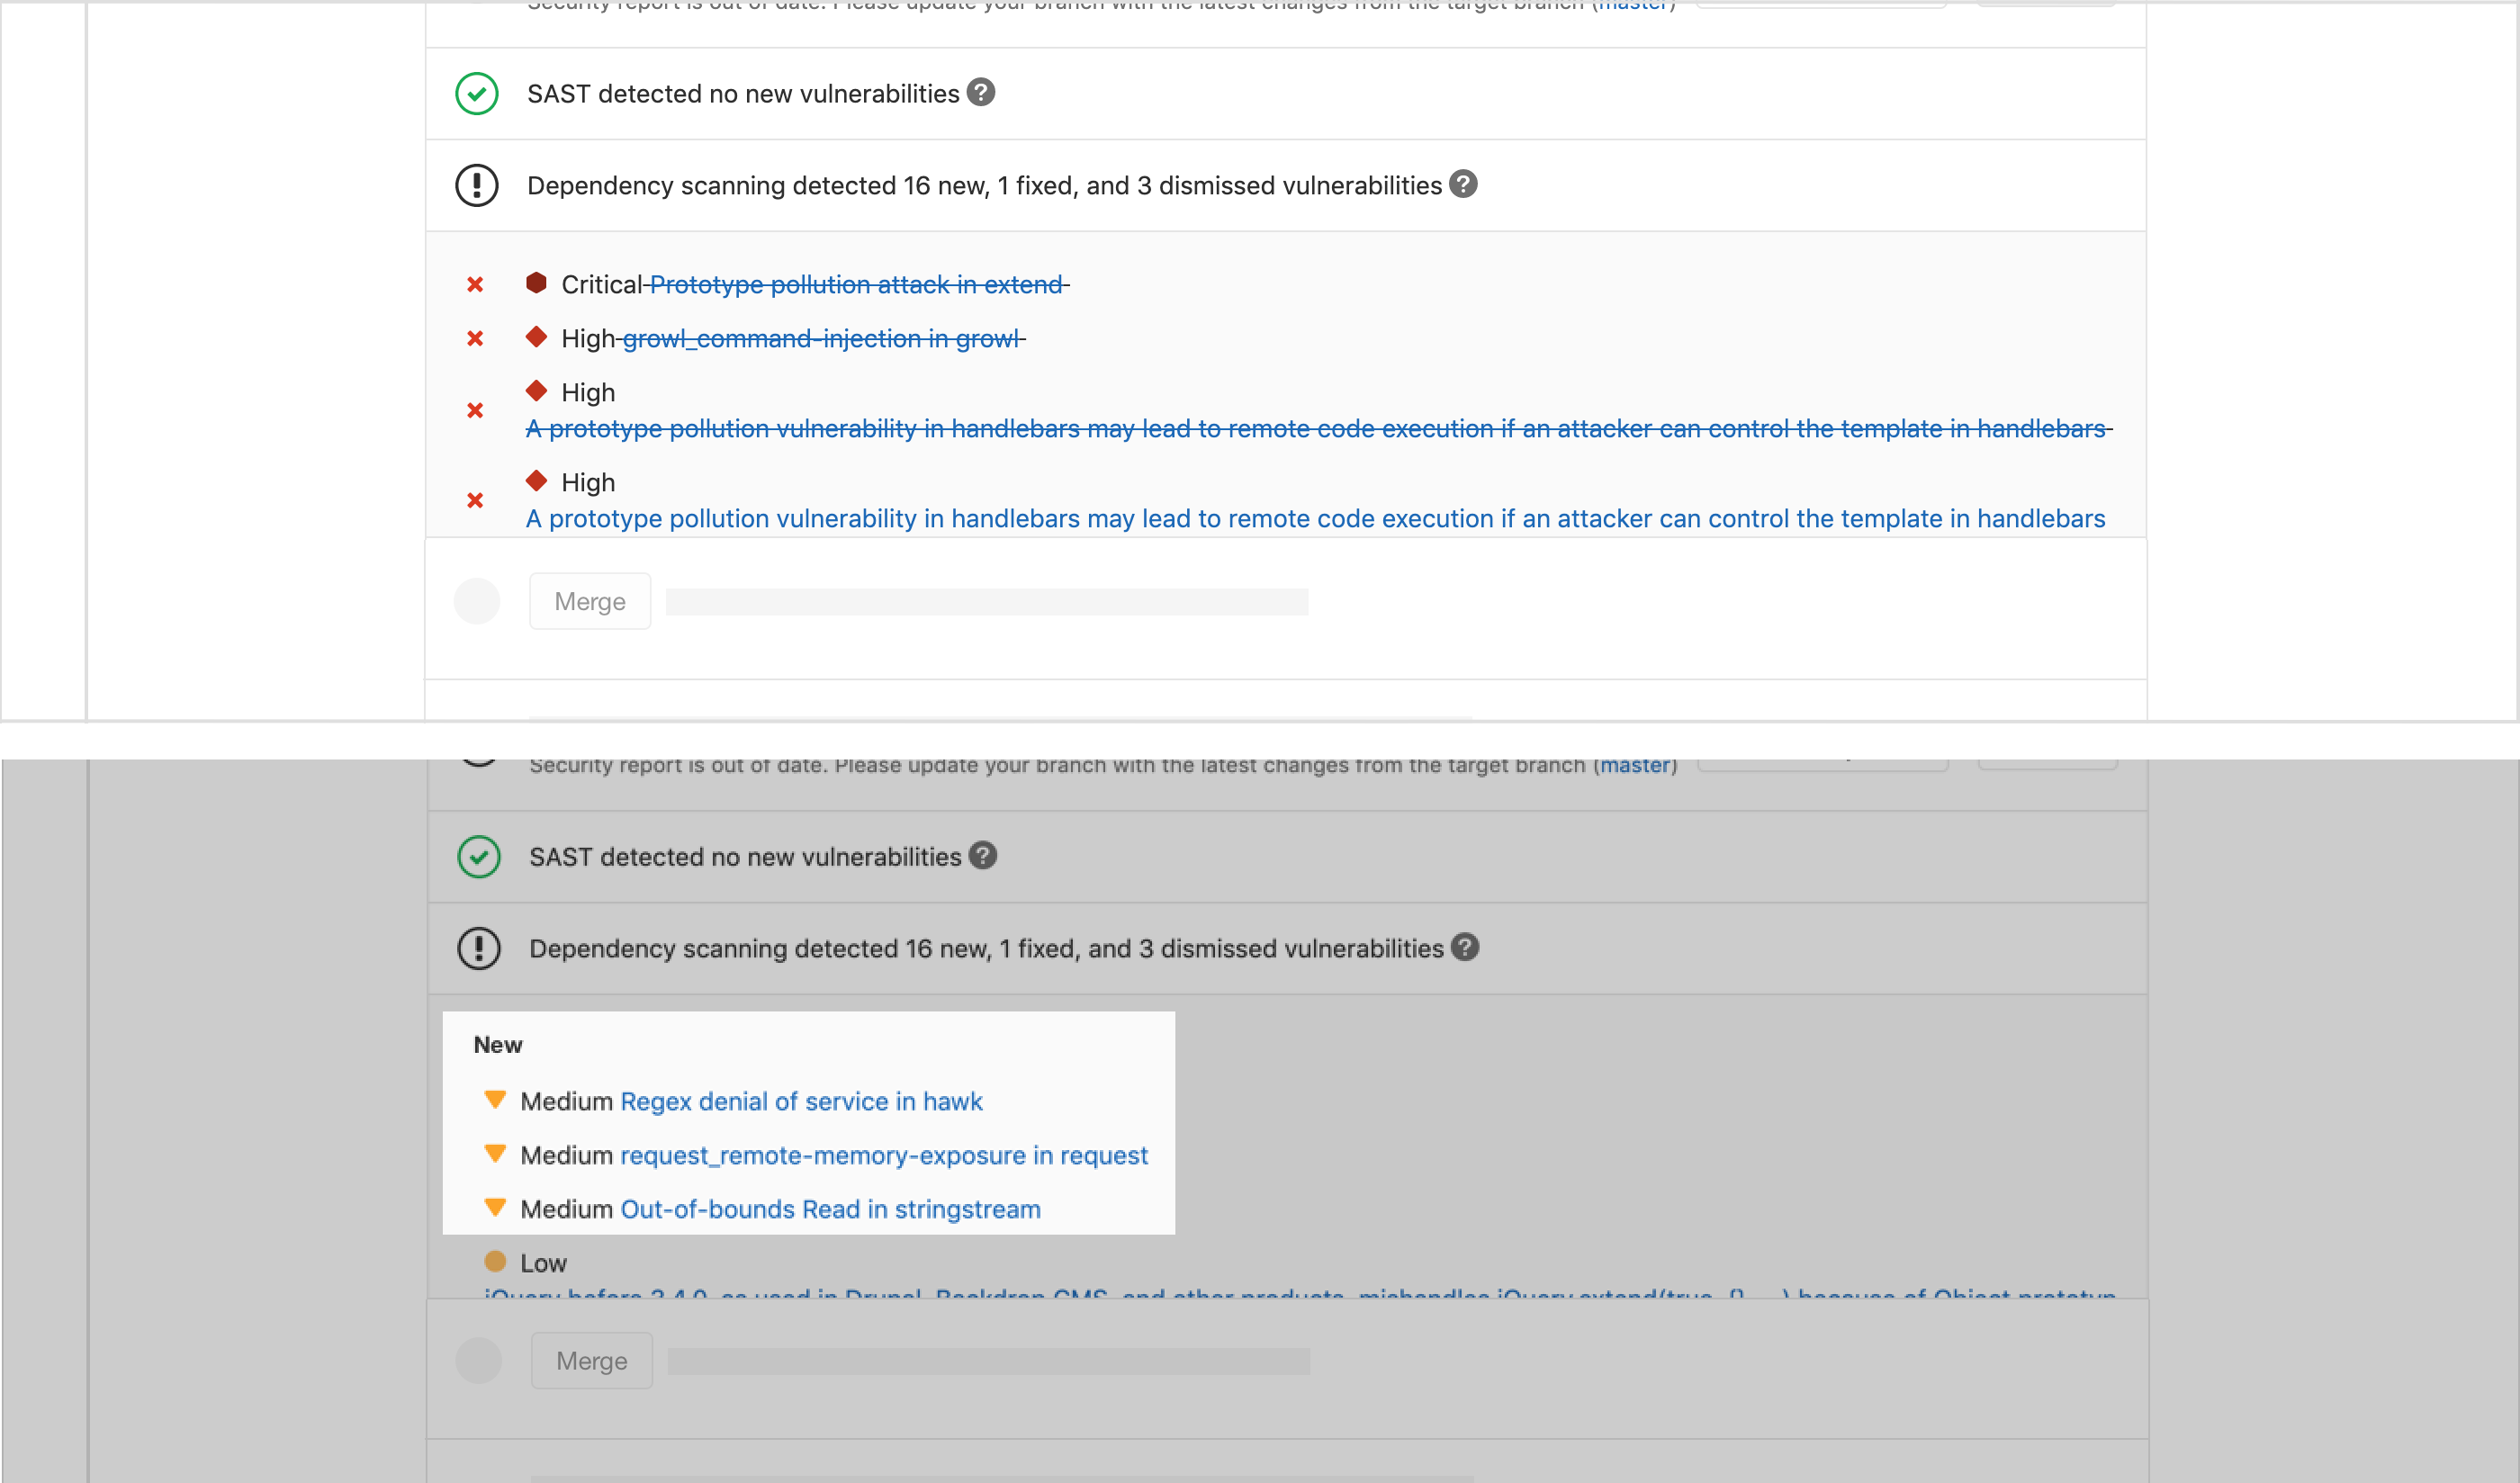Open the 'growl_command-injection in growl' link

coord(821,339)
